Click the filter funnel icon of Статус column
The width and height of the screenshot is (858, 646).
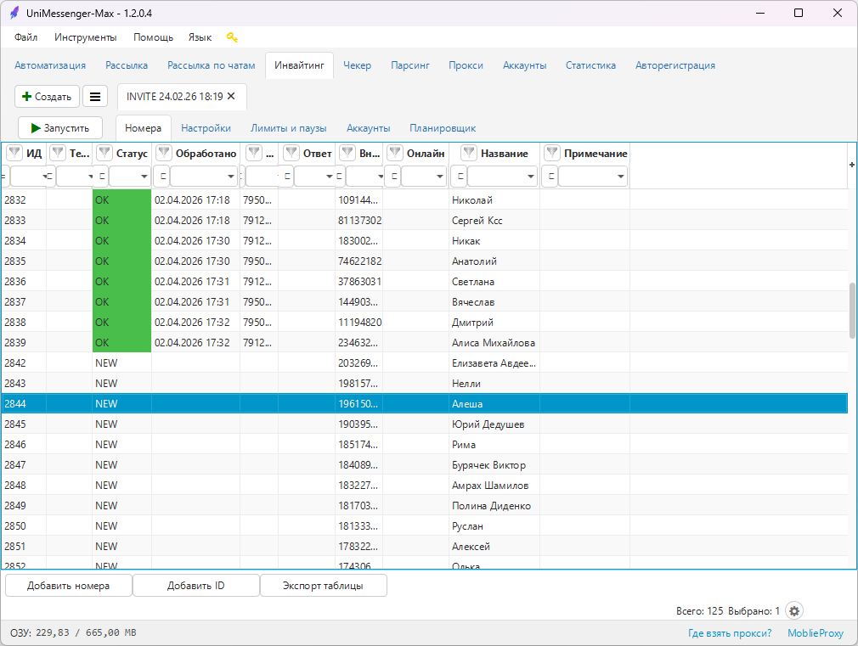(104, 153)
